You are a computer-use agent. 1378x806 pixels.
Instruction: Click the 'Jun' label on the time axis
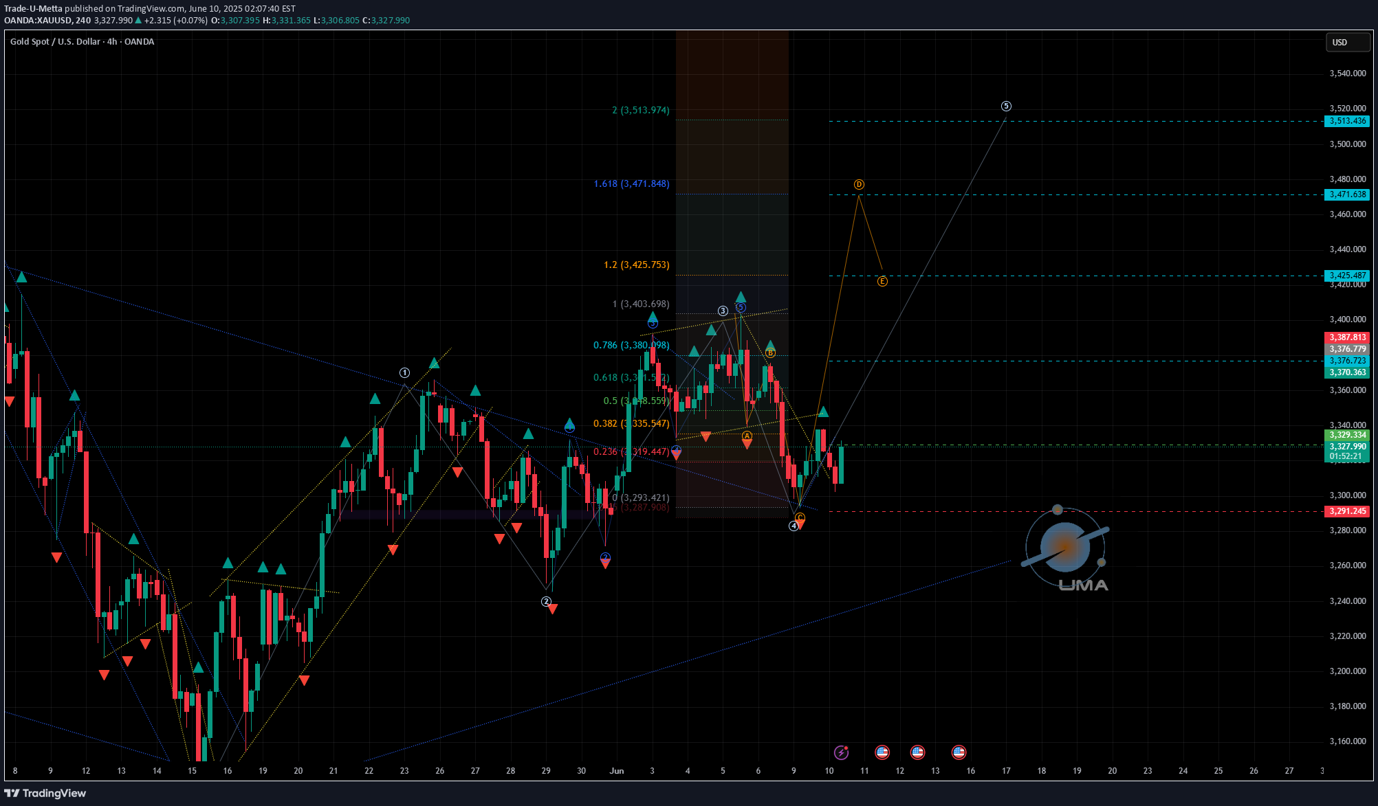[617, 771]
